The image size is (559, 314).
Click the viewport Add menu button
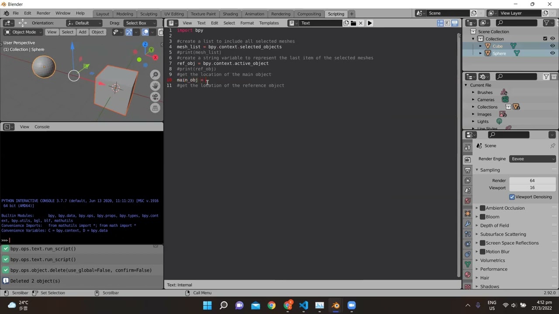point(83,32)
